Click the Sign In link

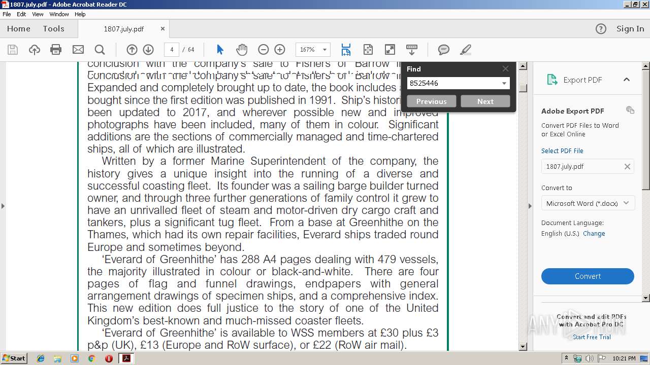(x=630, y=29)
